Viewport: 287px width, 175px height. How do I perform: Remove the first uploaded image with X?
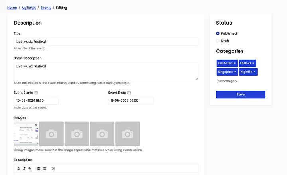click(x=36, y=124)
